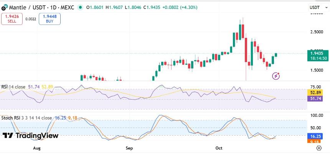The image size is (330, 154).
Task: Click the Mantle coin logo icon
Action: click(x=4, y=7)
